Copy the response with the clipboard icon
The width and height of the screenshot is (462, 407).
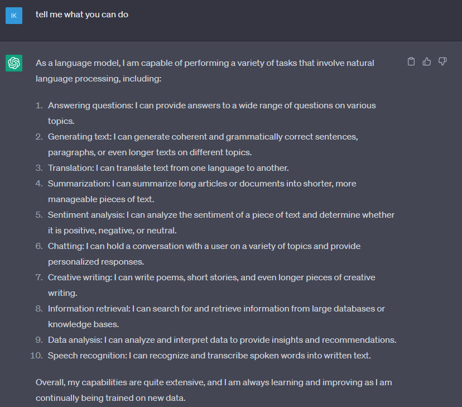[x=411, y=61]
